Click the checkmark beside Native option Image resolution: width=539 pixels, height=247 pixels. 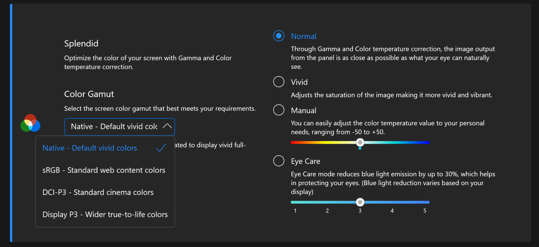161,148
